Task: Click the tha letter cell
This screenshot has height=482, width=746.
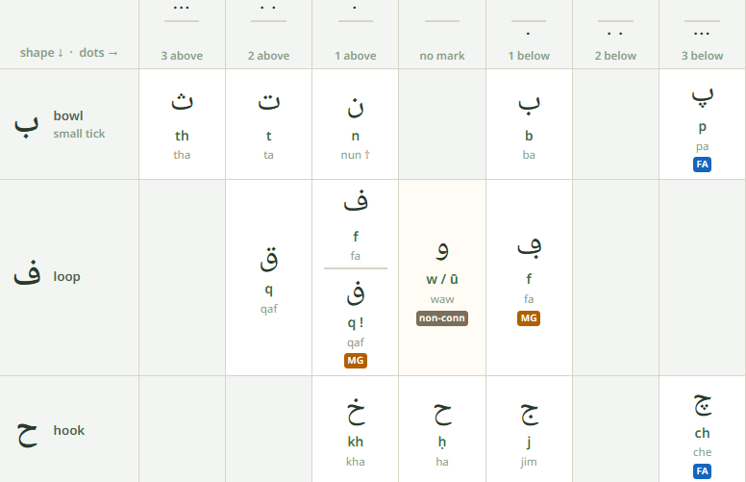Action: tap(182, 124)
